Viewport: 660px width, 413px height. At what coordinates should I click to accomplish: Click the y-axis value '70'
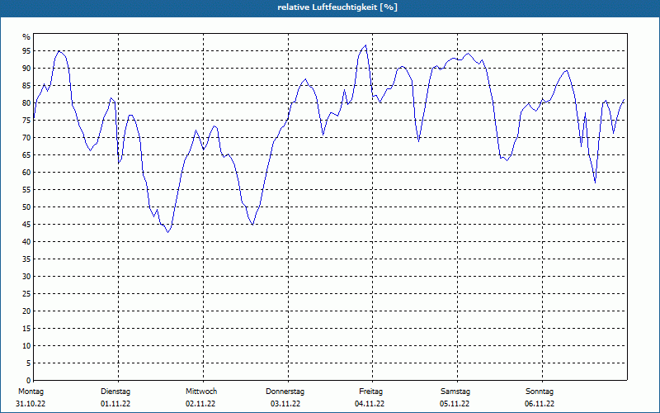(x=26, y=138)
